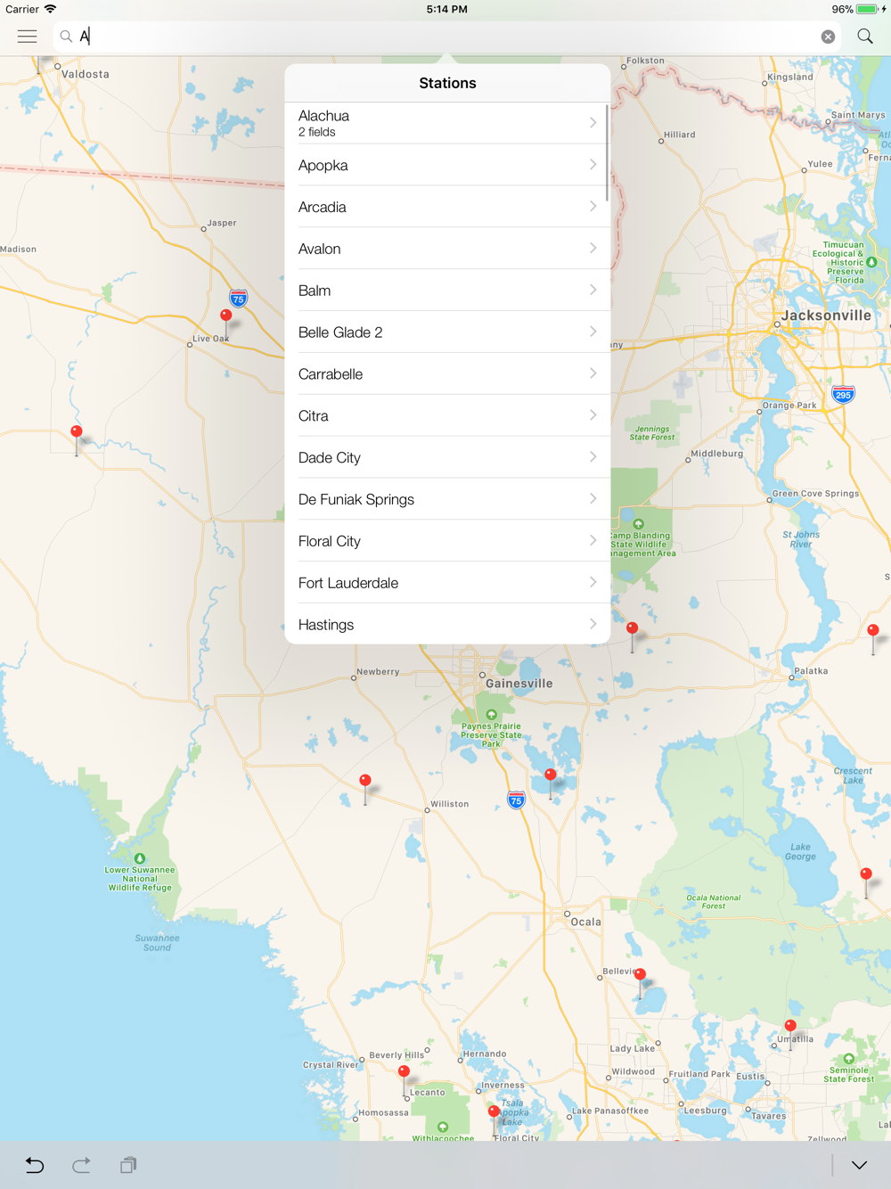Click the Stations list scrollbar
Screen dimensions: 891x1189
[607, 152]
